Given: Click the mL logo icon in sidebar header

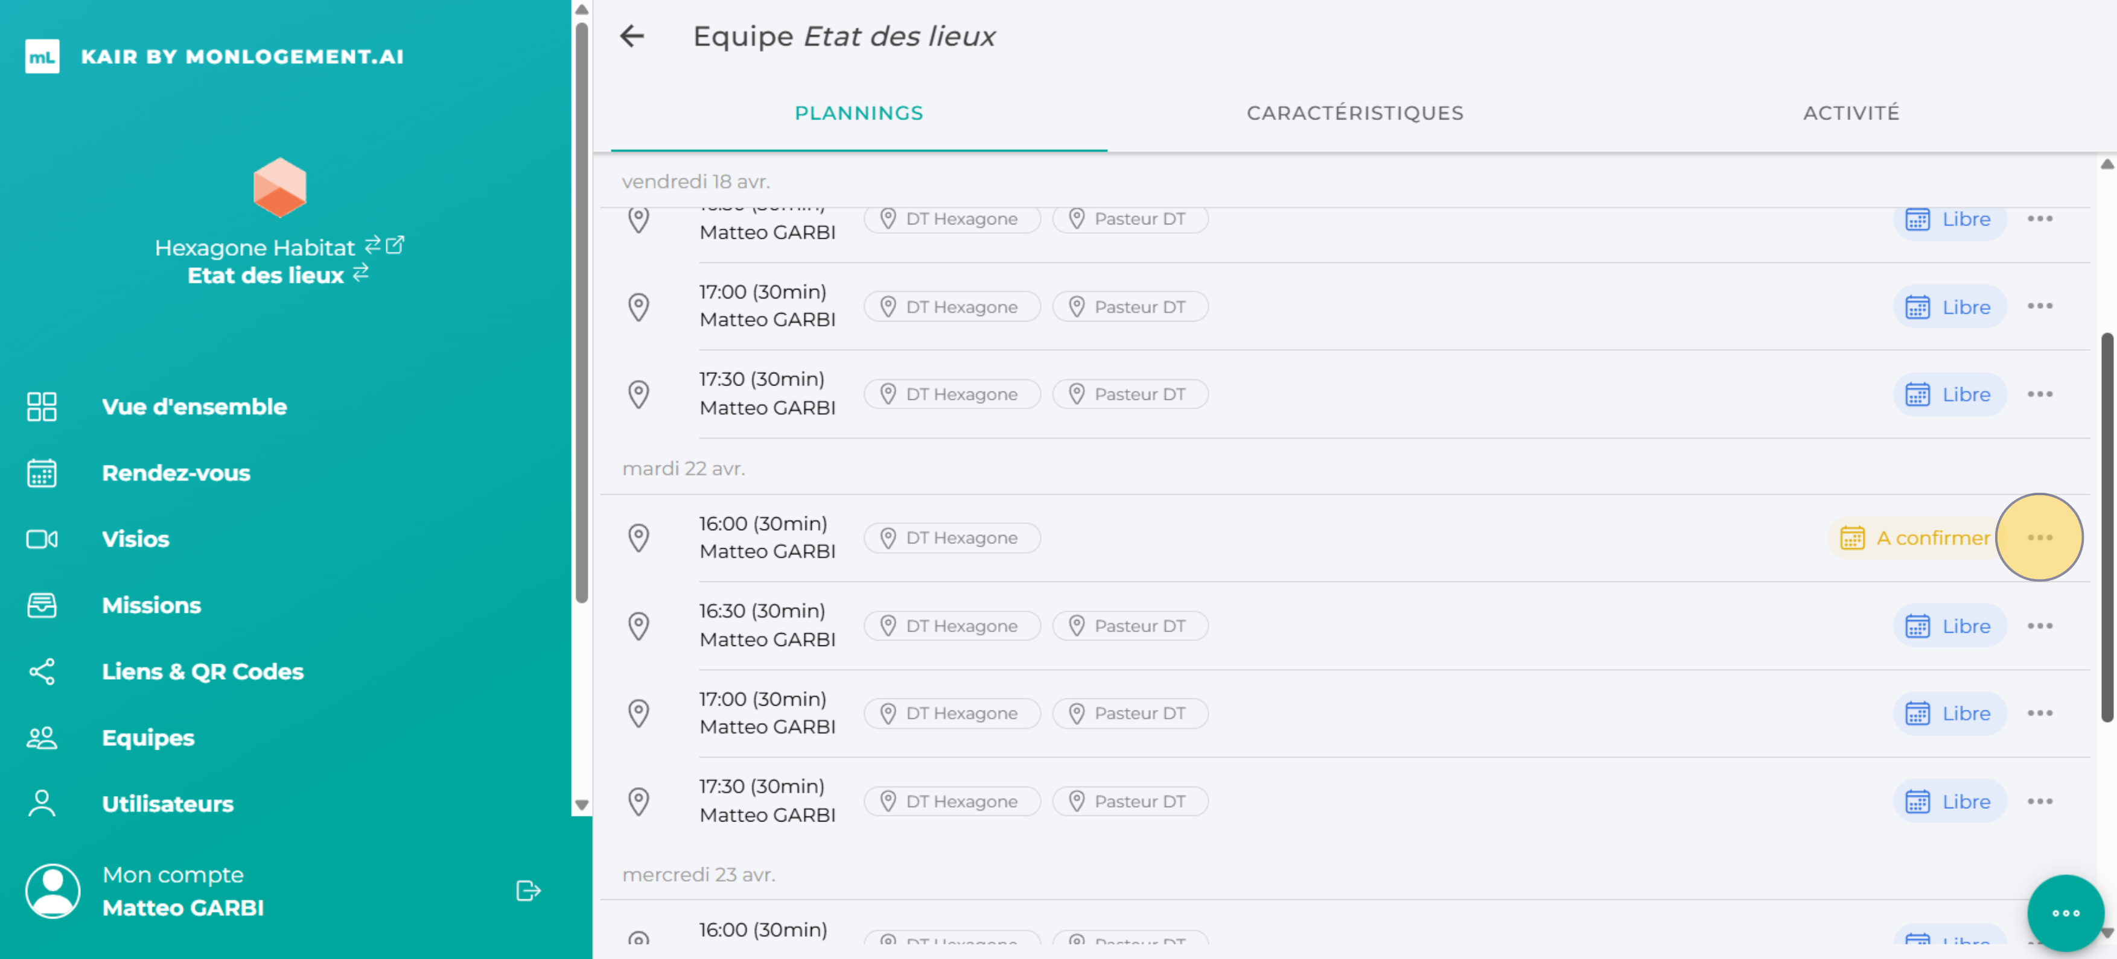Looking at the screenshot, I should click(42, 57).
